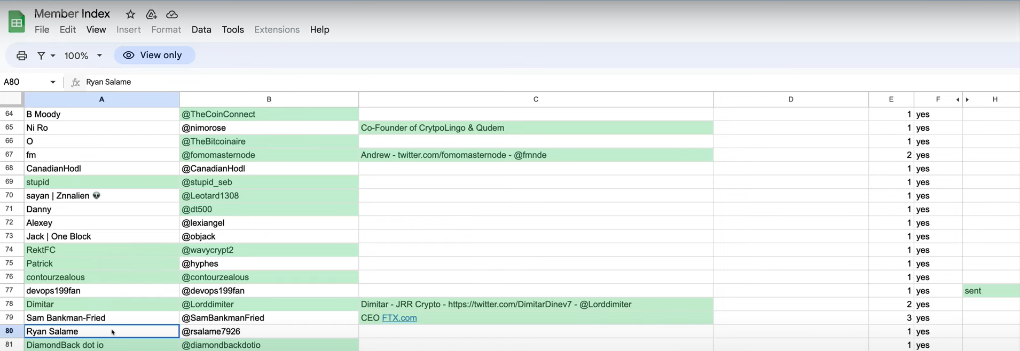Viewport: 1020px width, 351px height.
Task: Click the right arrow for hidden column
Action: pos(967,100)
